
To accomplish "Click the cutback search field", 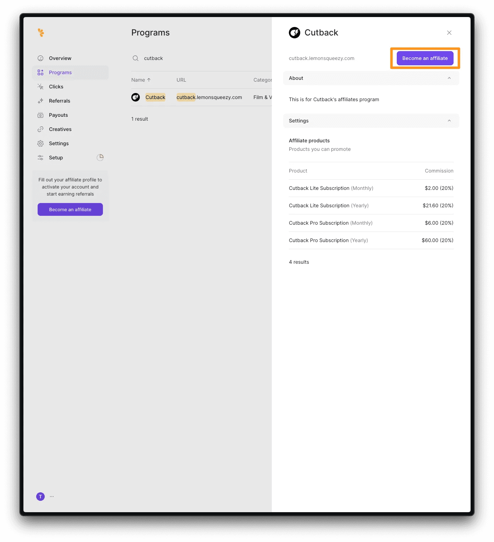I will click(x=202, y=58).
